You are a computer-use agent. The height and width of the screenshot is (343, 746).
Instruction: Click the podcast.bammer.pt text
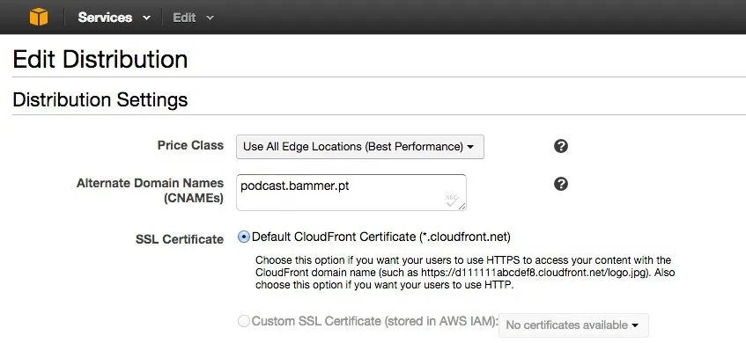pyautogui.click(x=294, y=186)
